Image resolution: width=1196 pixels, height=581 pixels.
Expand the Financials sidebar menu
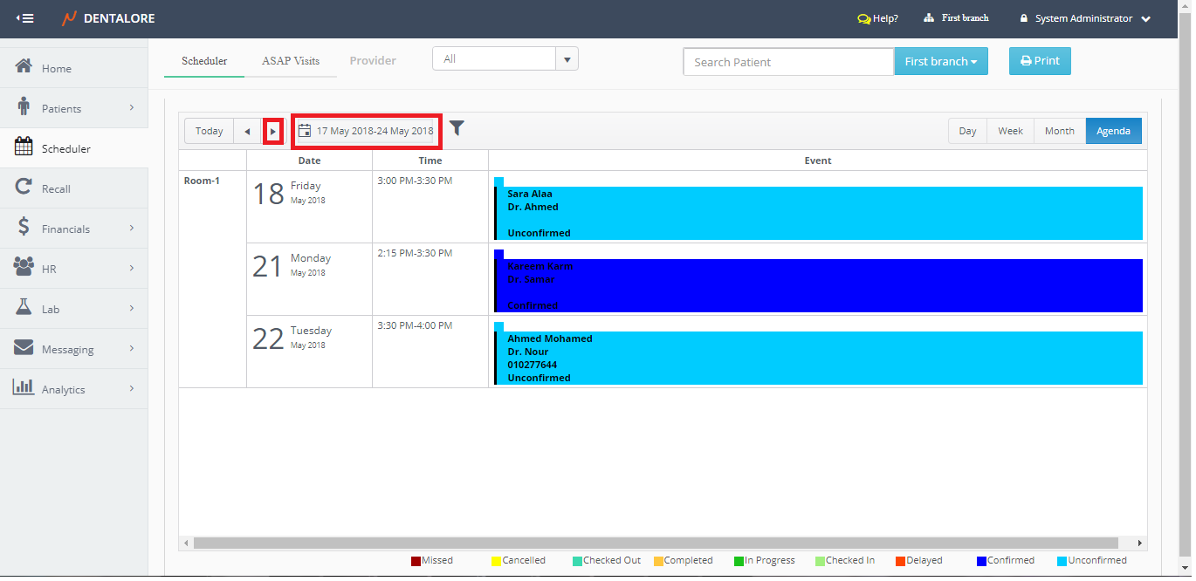click(x=74, y=229)
